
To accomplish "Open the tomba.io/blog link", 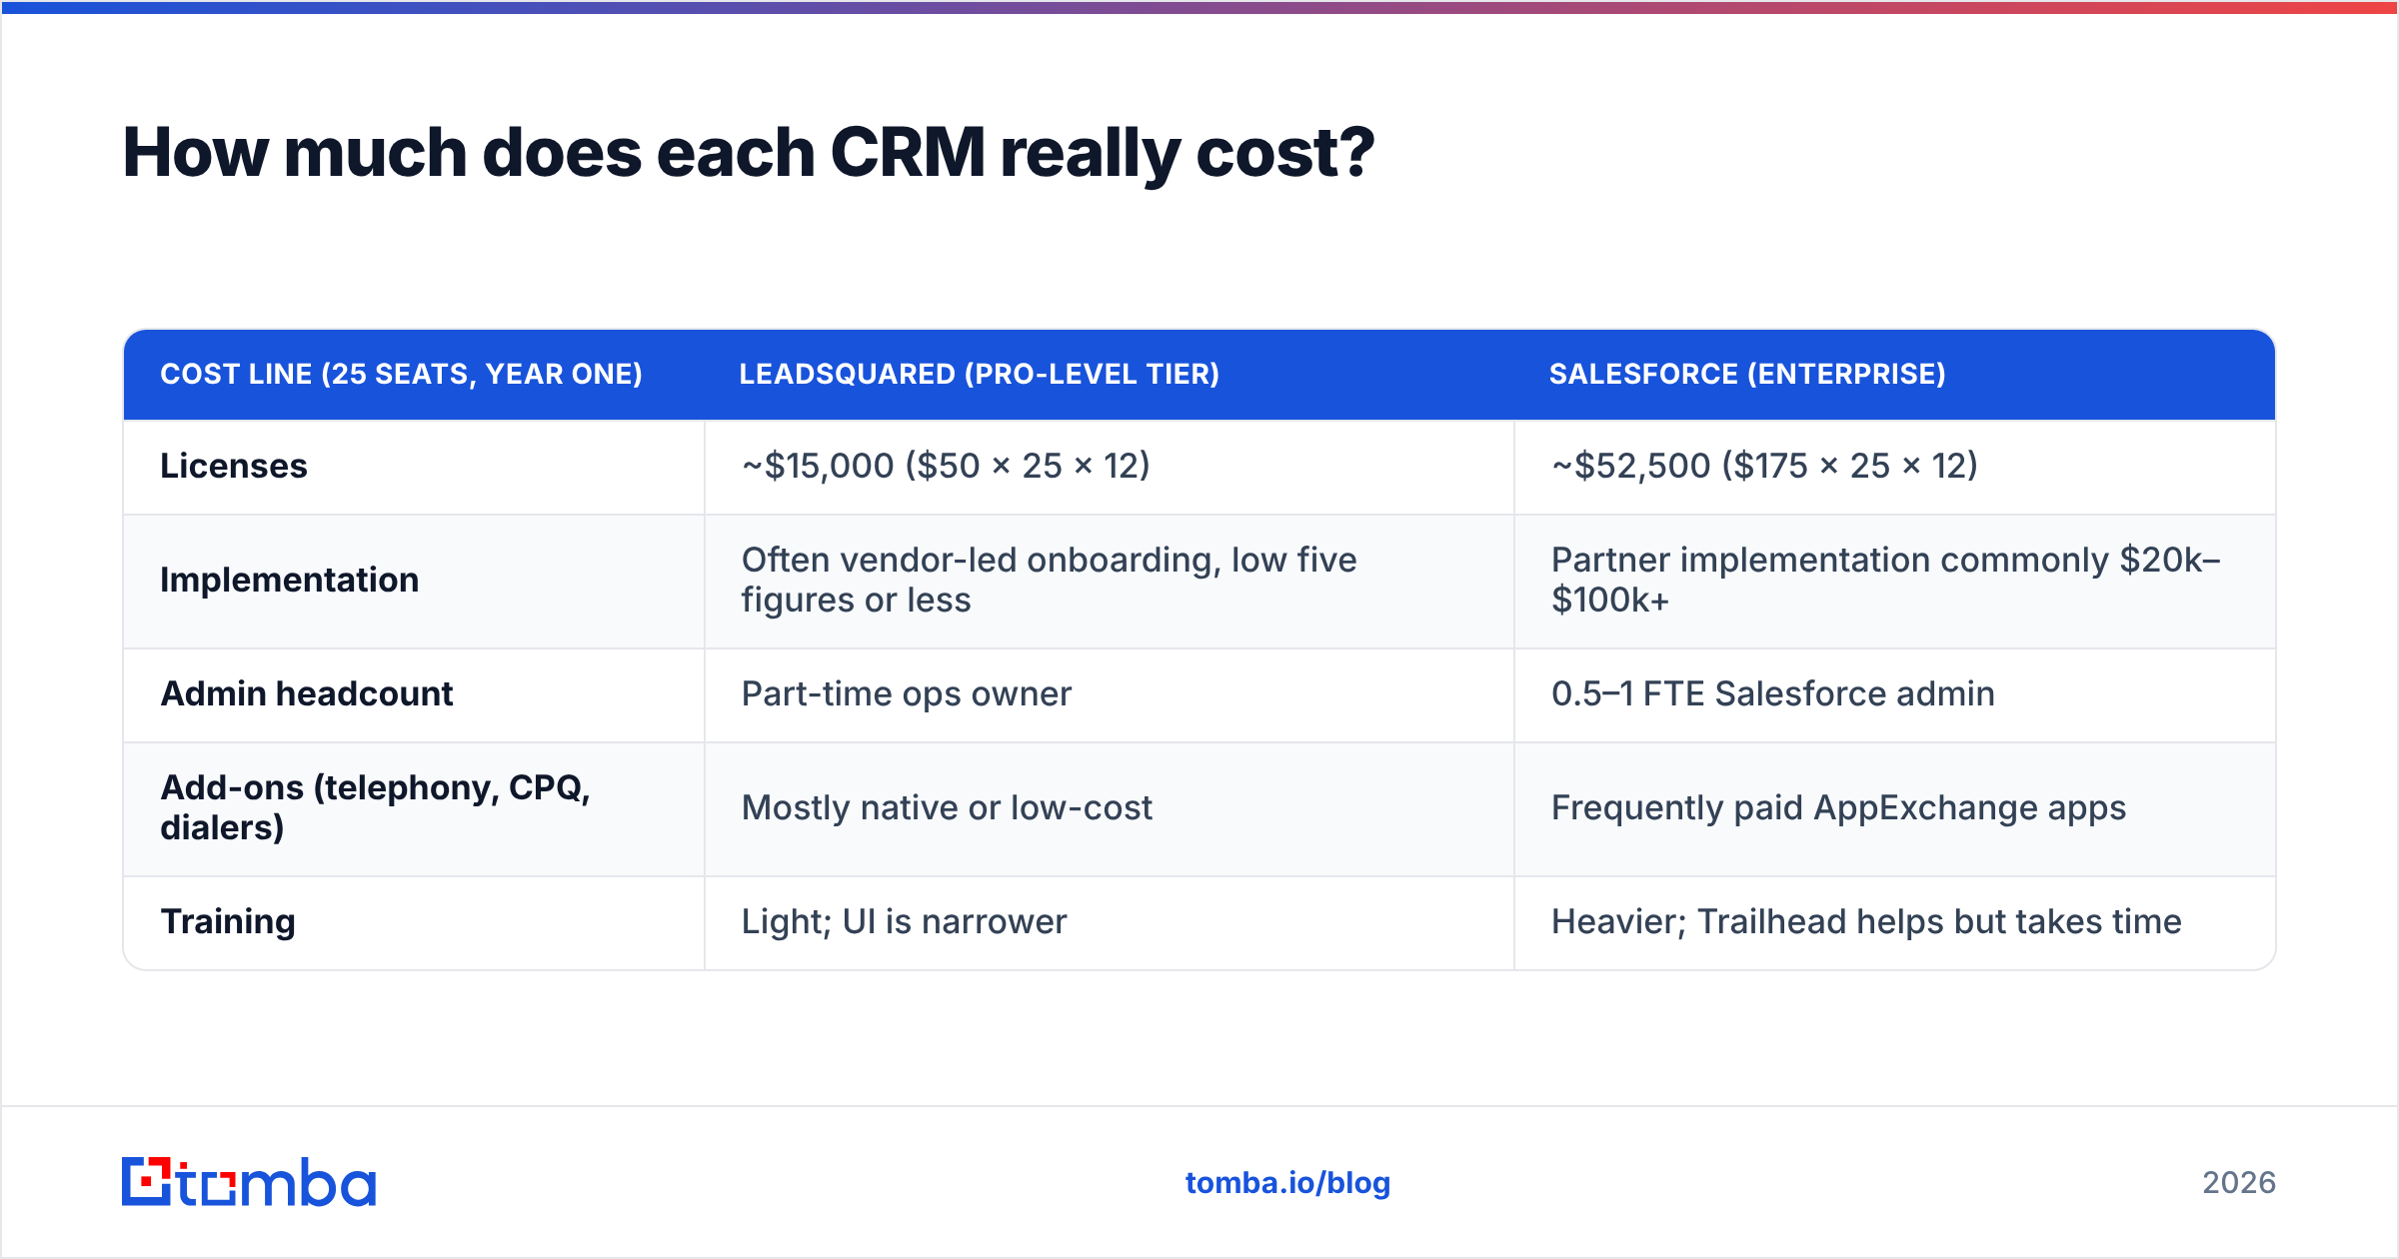I will click(x=1287, y=1183).
